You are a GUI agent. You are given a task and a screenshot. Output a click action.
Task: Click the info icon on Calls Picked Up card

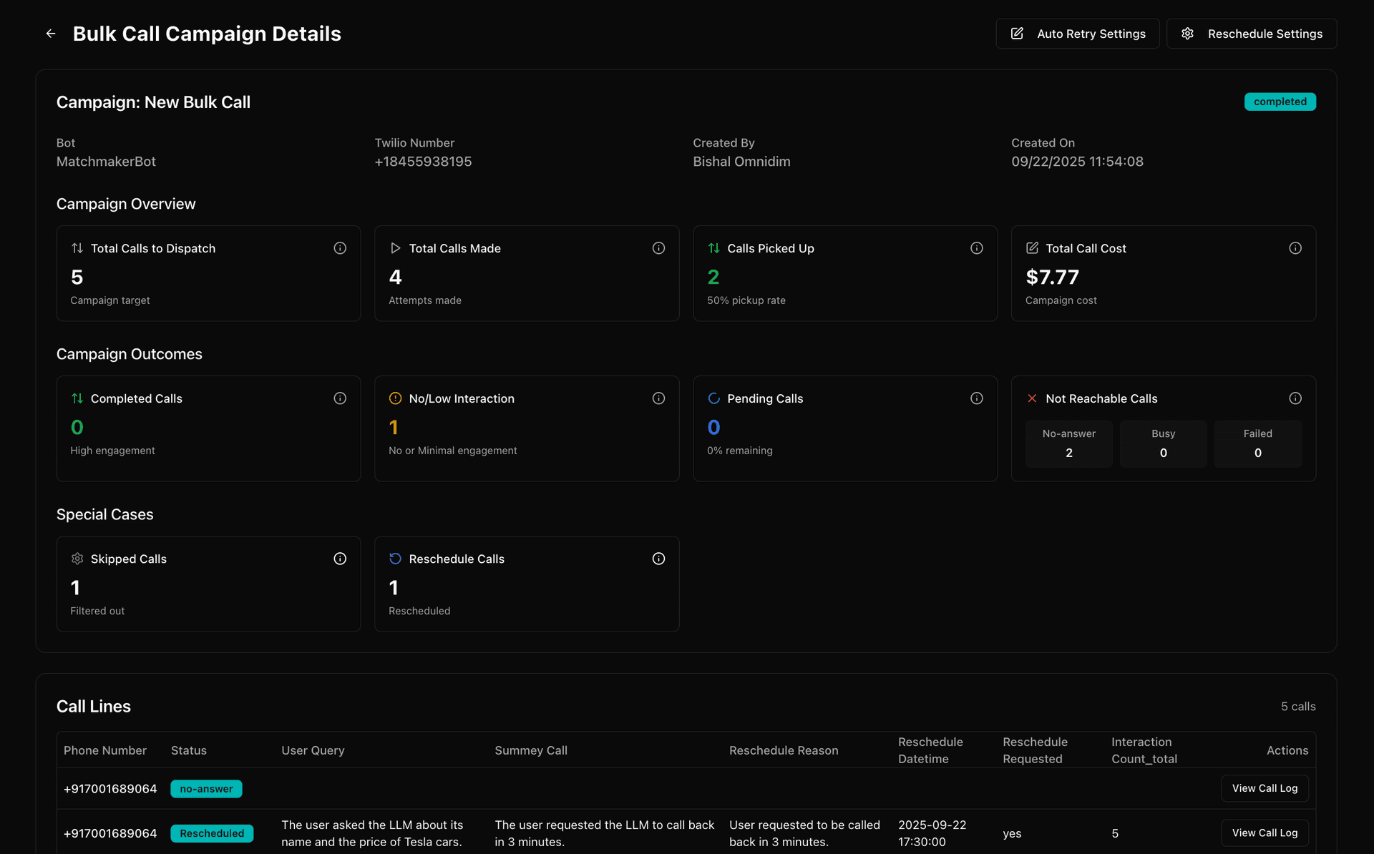coord(977,247)
